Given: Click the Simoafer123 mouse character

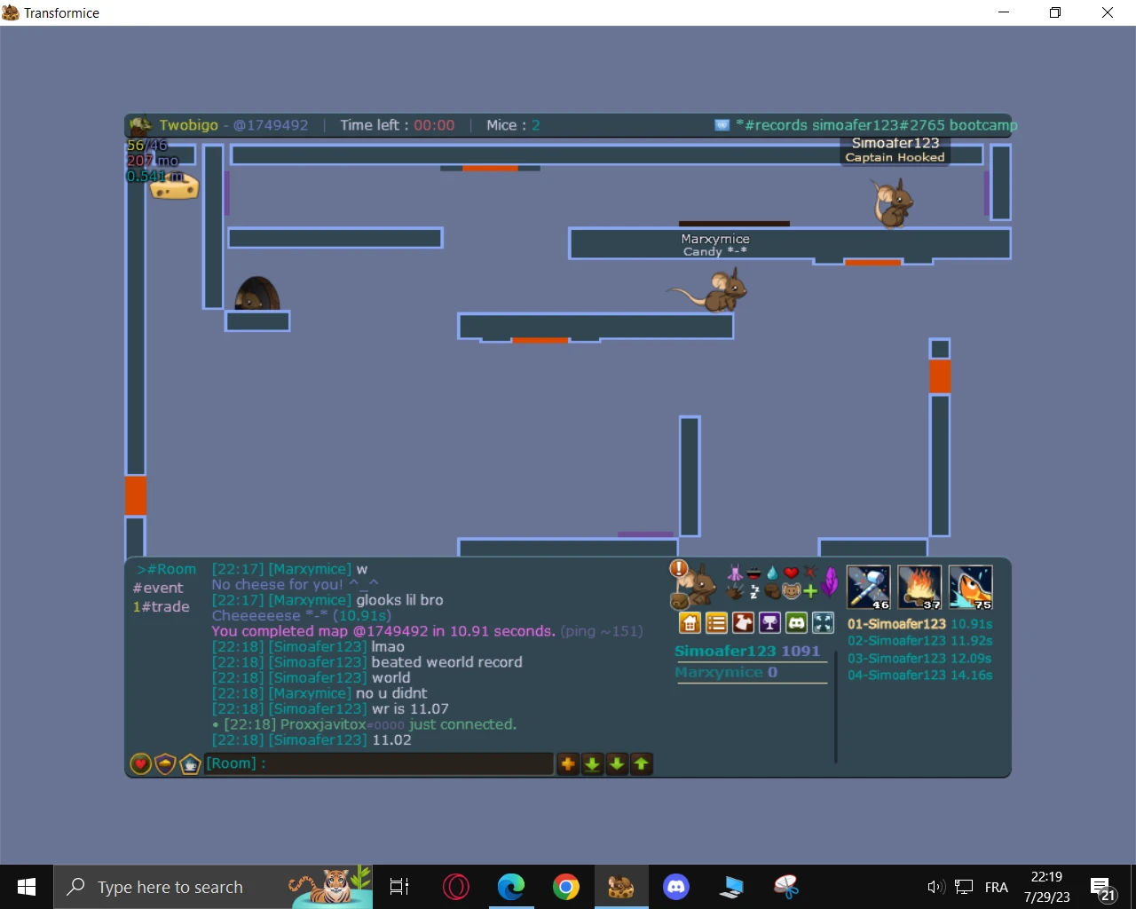Looking at the screenshot, I should (893, 202).
